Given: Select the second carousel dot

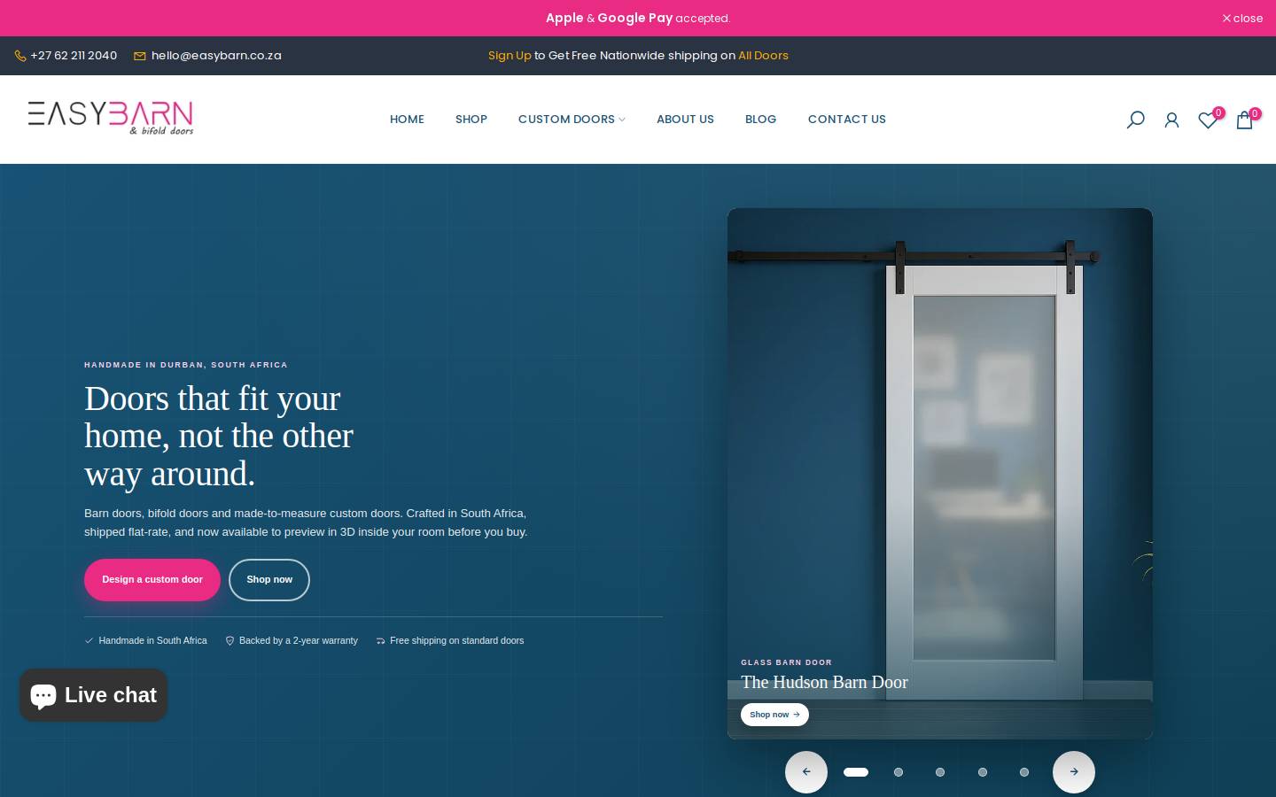Looking at the screenshot, I should pos(899,772).
